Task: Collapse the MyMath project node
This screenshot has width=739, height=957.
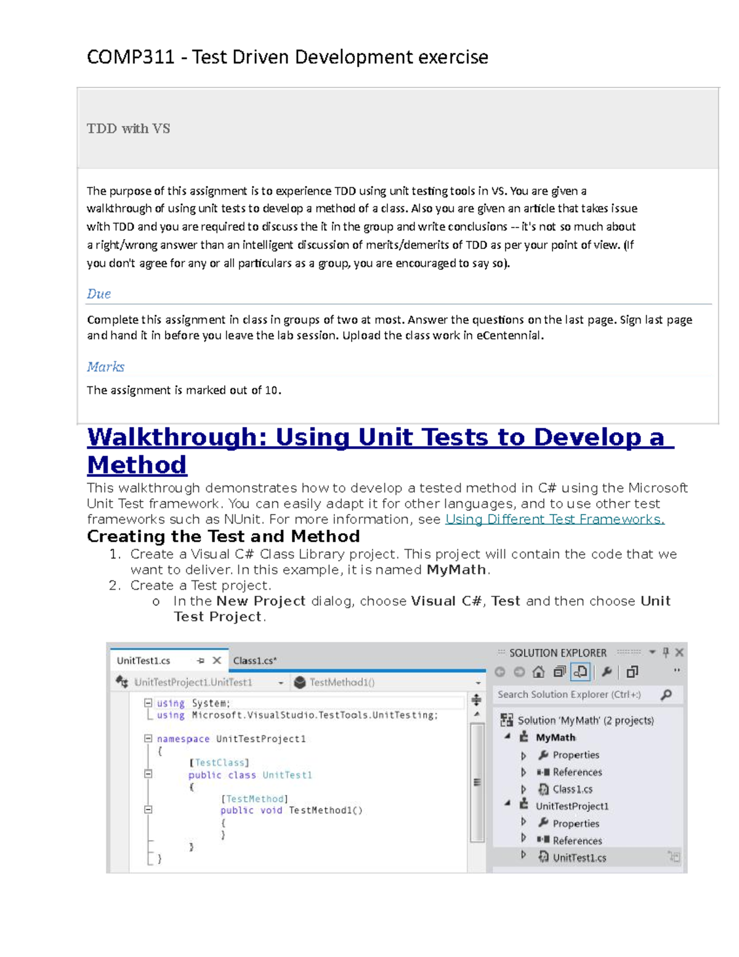Action: tap(507, 737)
